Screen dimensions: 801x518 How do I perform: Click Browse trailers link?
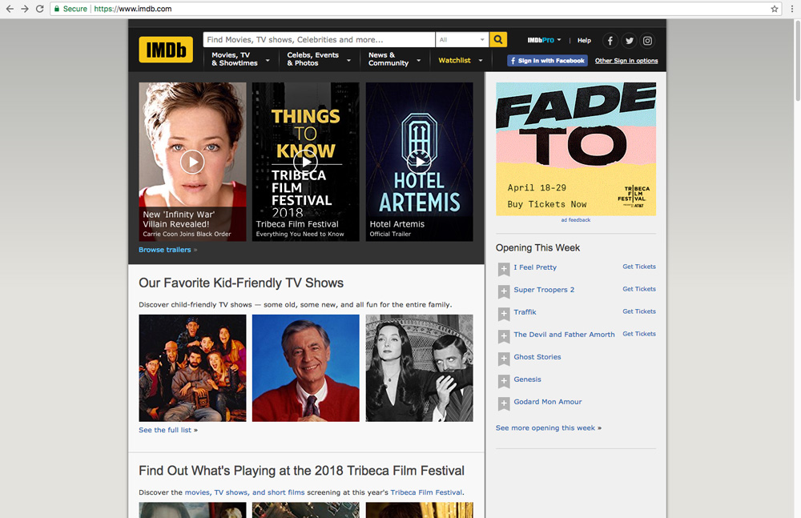click(164, 250)
